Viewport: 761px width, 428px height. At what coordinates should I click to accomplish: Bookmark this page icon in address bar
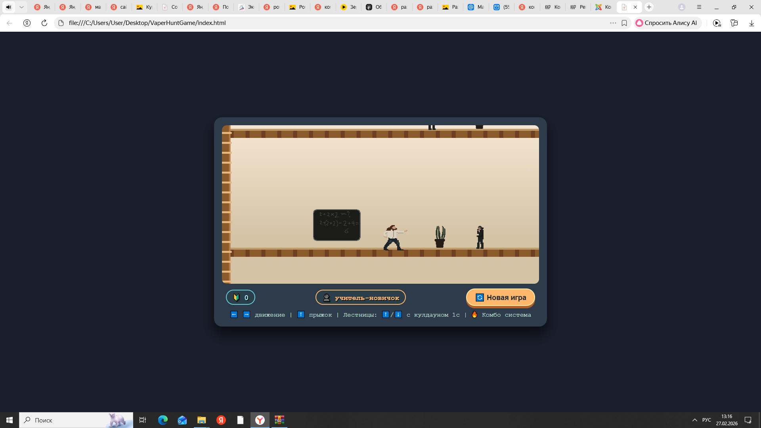624,23
